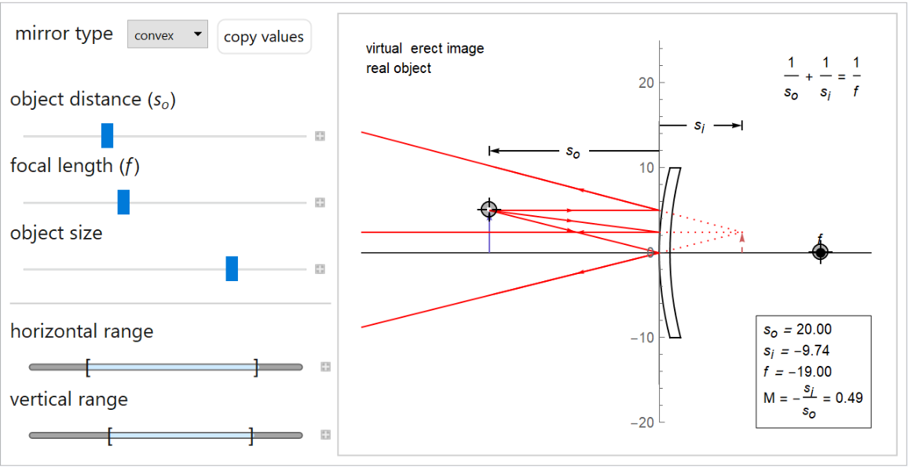Click the virtual image arrow tip
Viewport: 908px width, 468px height.
742,234
